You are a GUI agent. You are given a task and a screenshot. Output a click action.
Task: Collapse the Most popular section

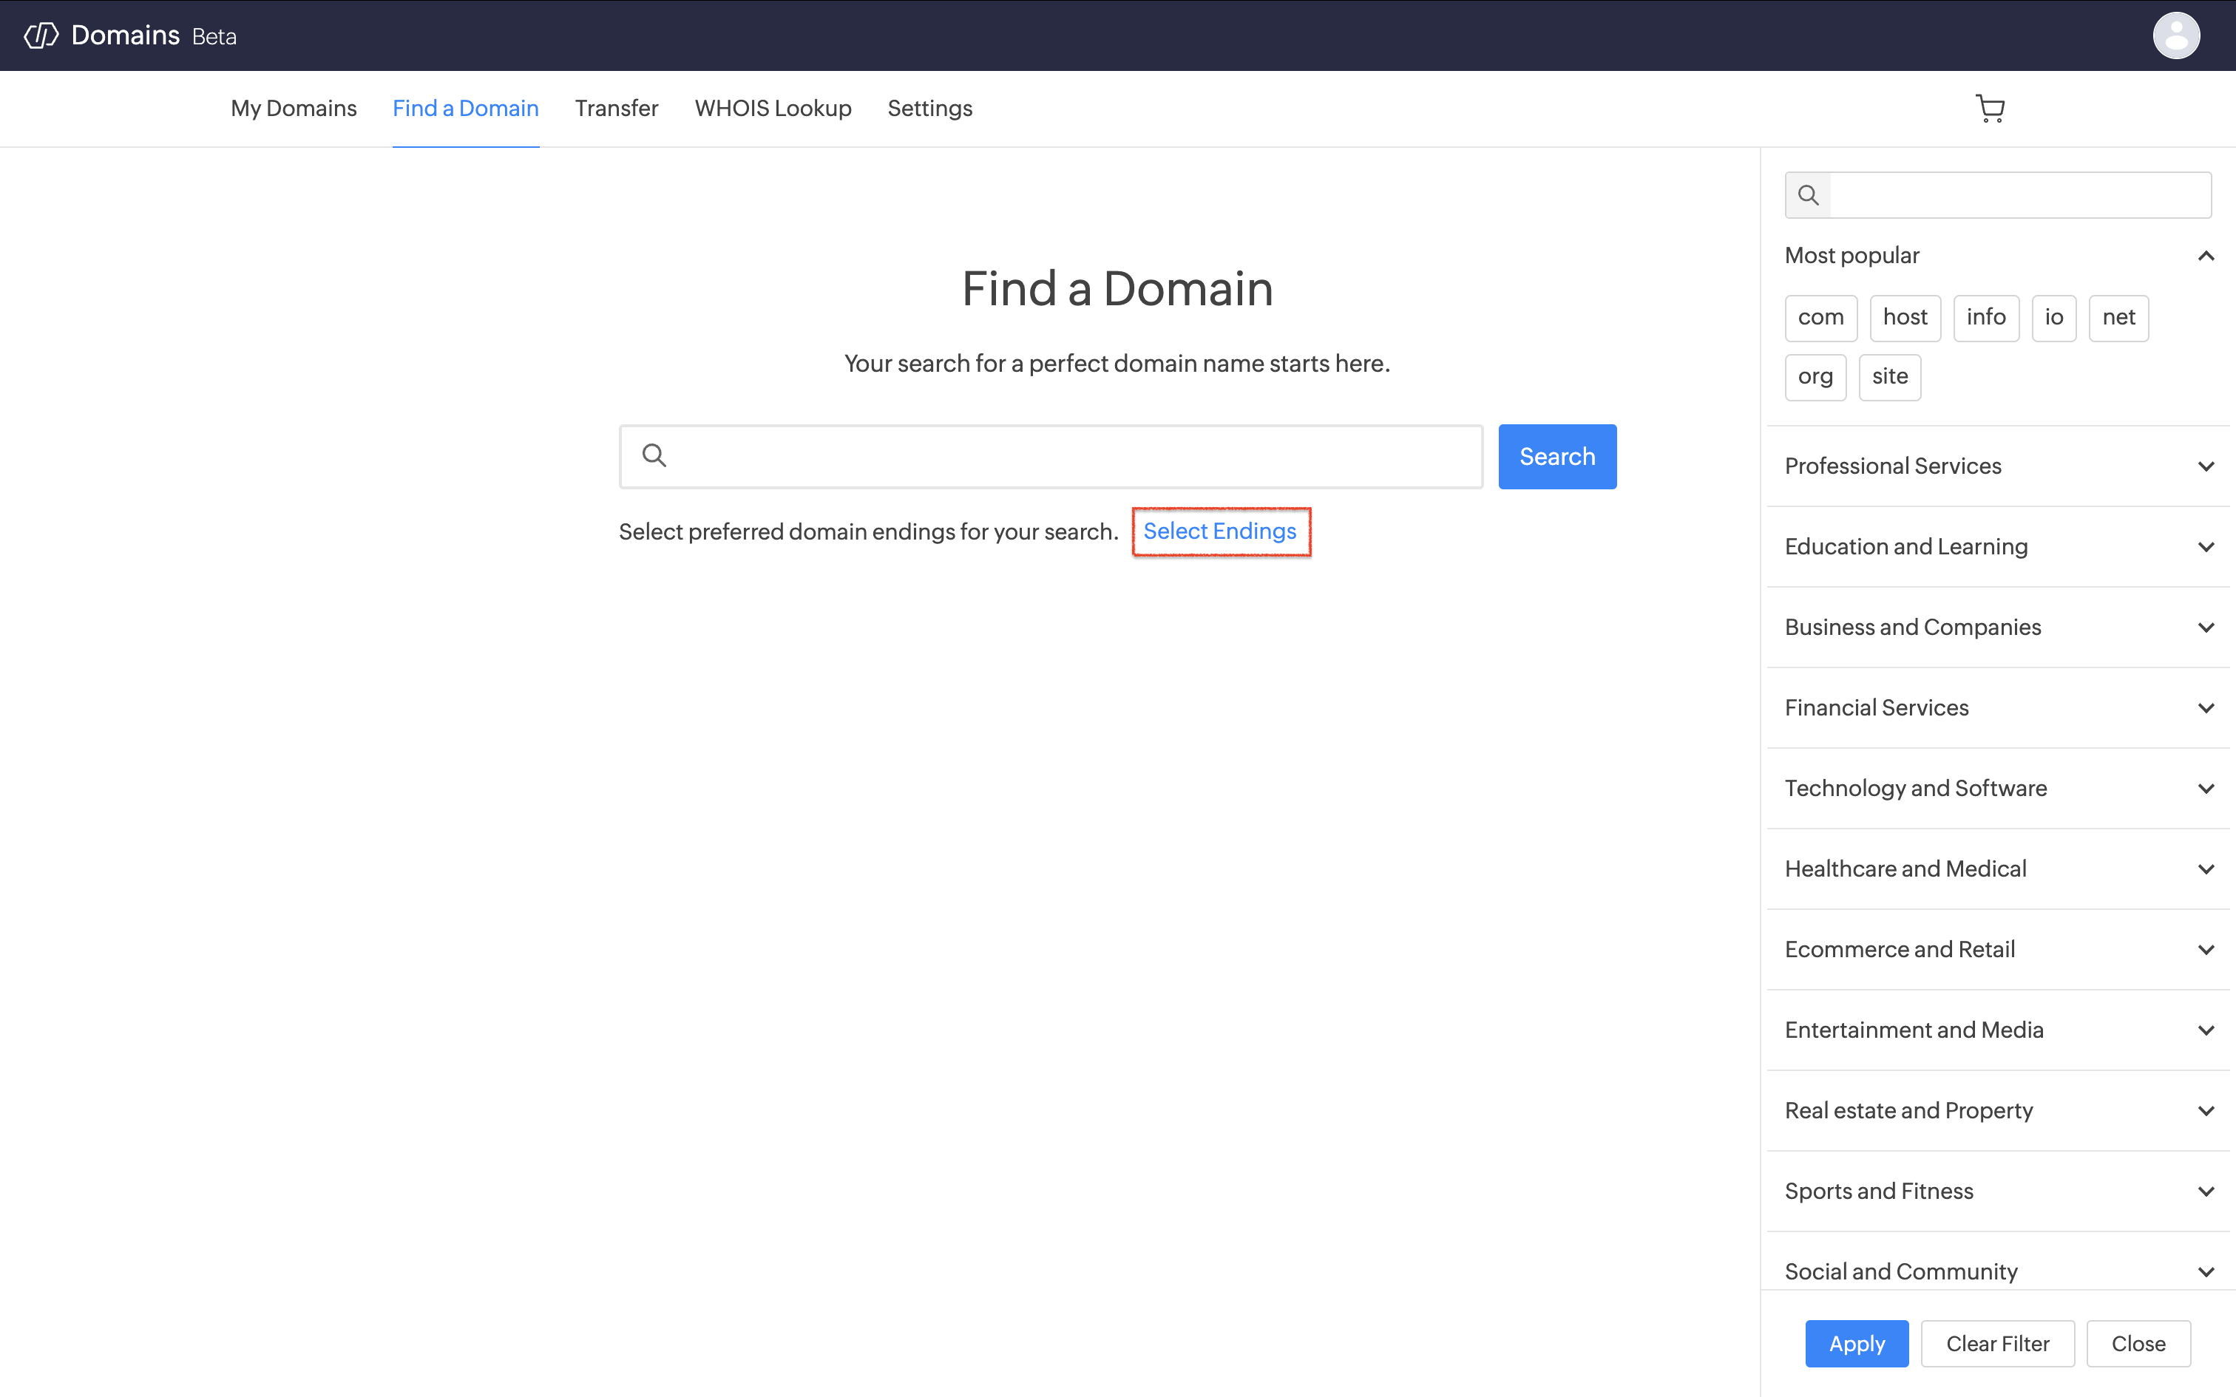(2205, 256)
